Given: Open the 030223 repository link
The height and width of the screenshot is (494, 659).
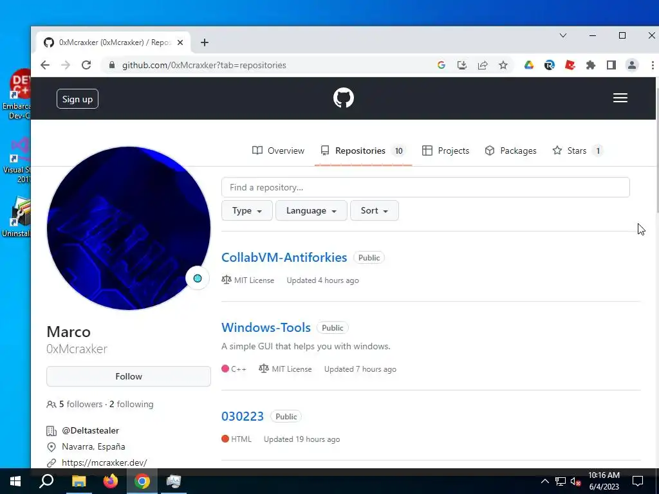Looking at the screenshot, I should tap(243, 416).
